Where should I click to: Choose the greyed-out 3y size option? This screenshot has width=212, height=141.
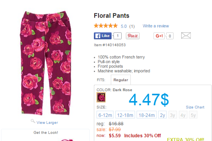tap(173, 114)
